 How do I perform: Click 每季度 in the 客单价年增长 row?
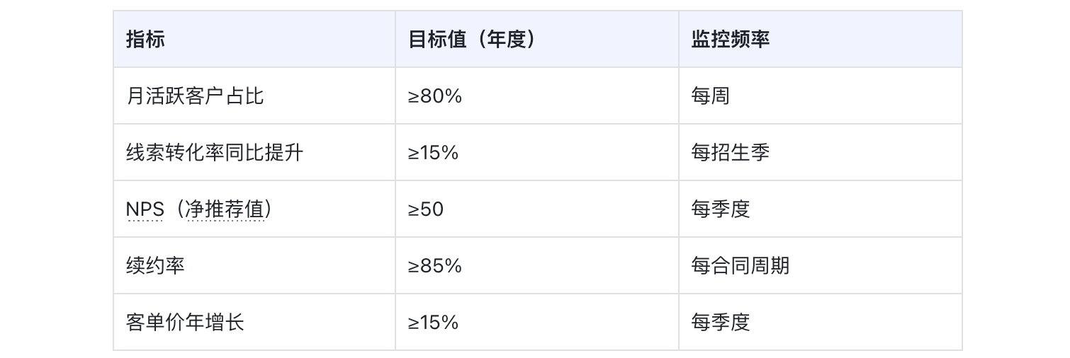pos(720,323)
